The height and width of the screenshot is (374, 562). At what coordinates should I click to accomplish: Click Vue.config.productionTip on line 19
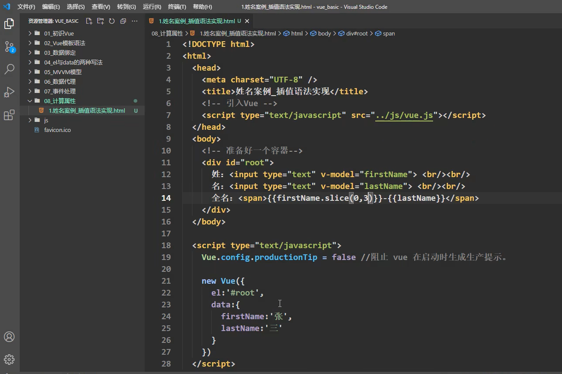tap(259, 257)
